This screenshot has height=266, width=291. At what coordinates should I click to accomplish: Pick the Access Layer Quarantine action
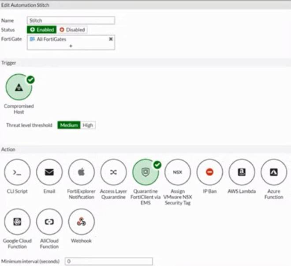[114, 172]
